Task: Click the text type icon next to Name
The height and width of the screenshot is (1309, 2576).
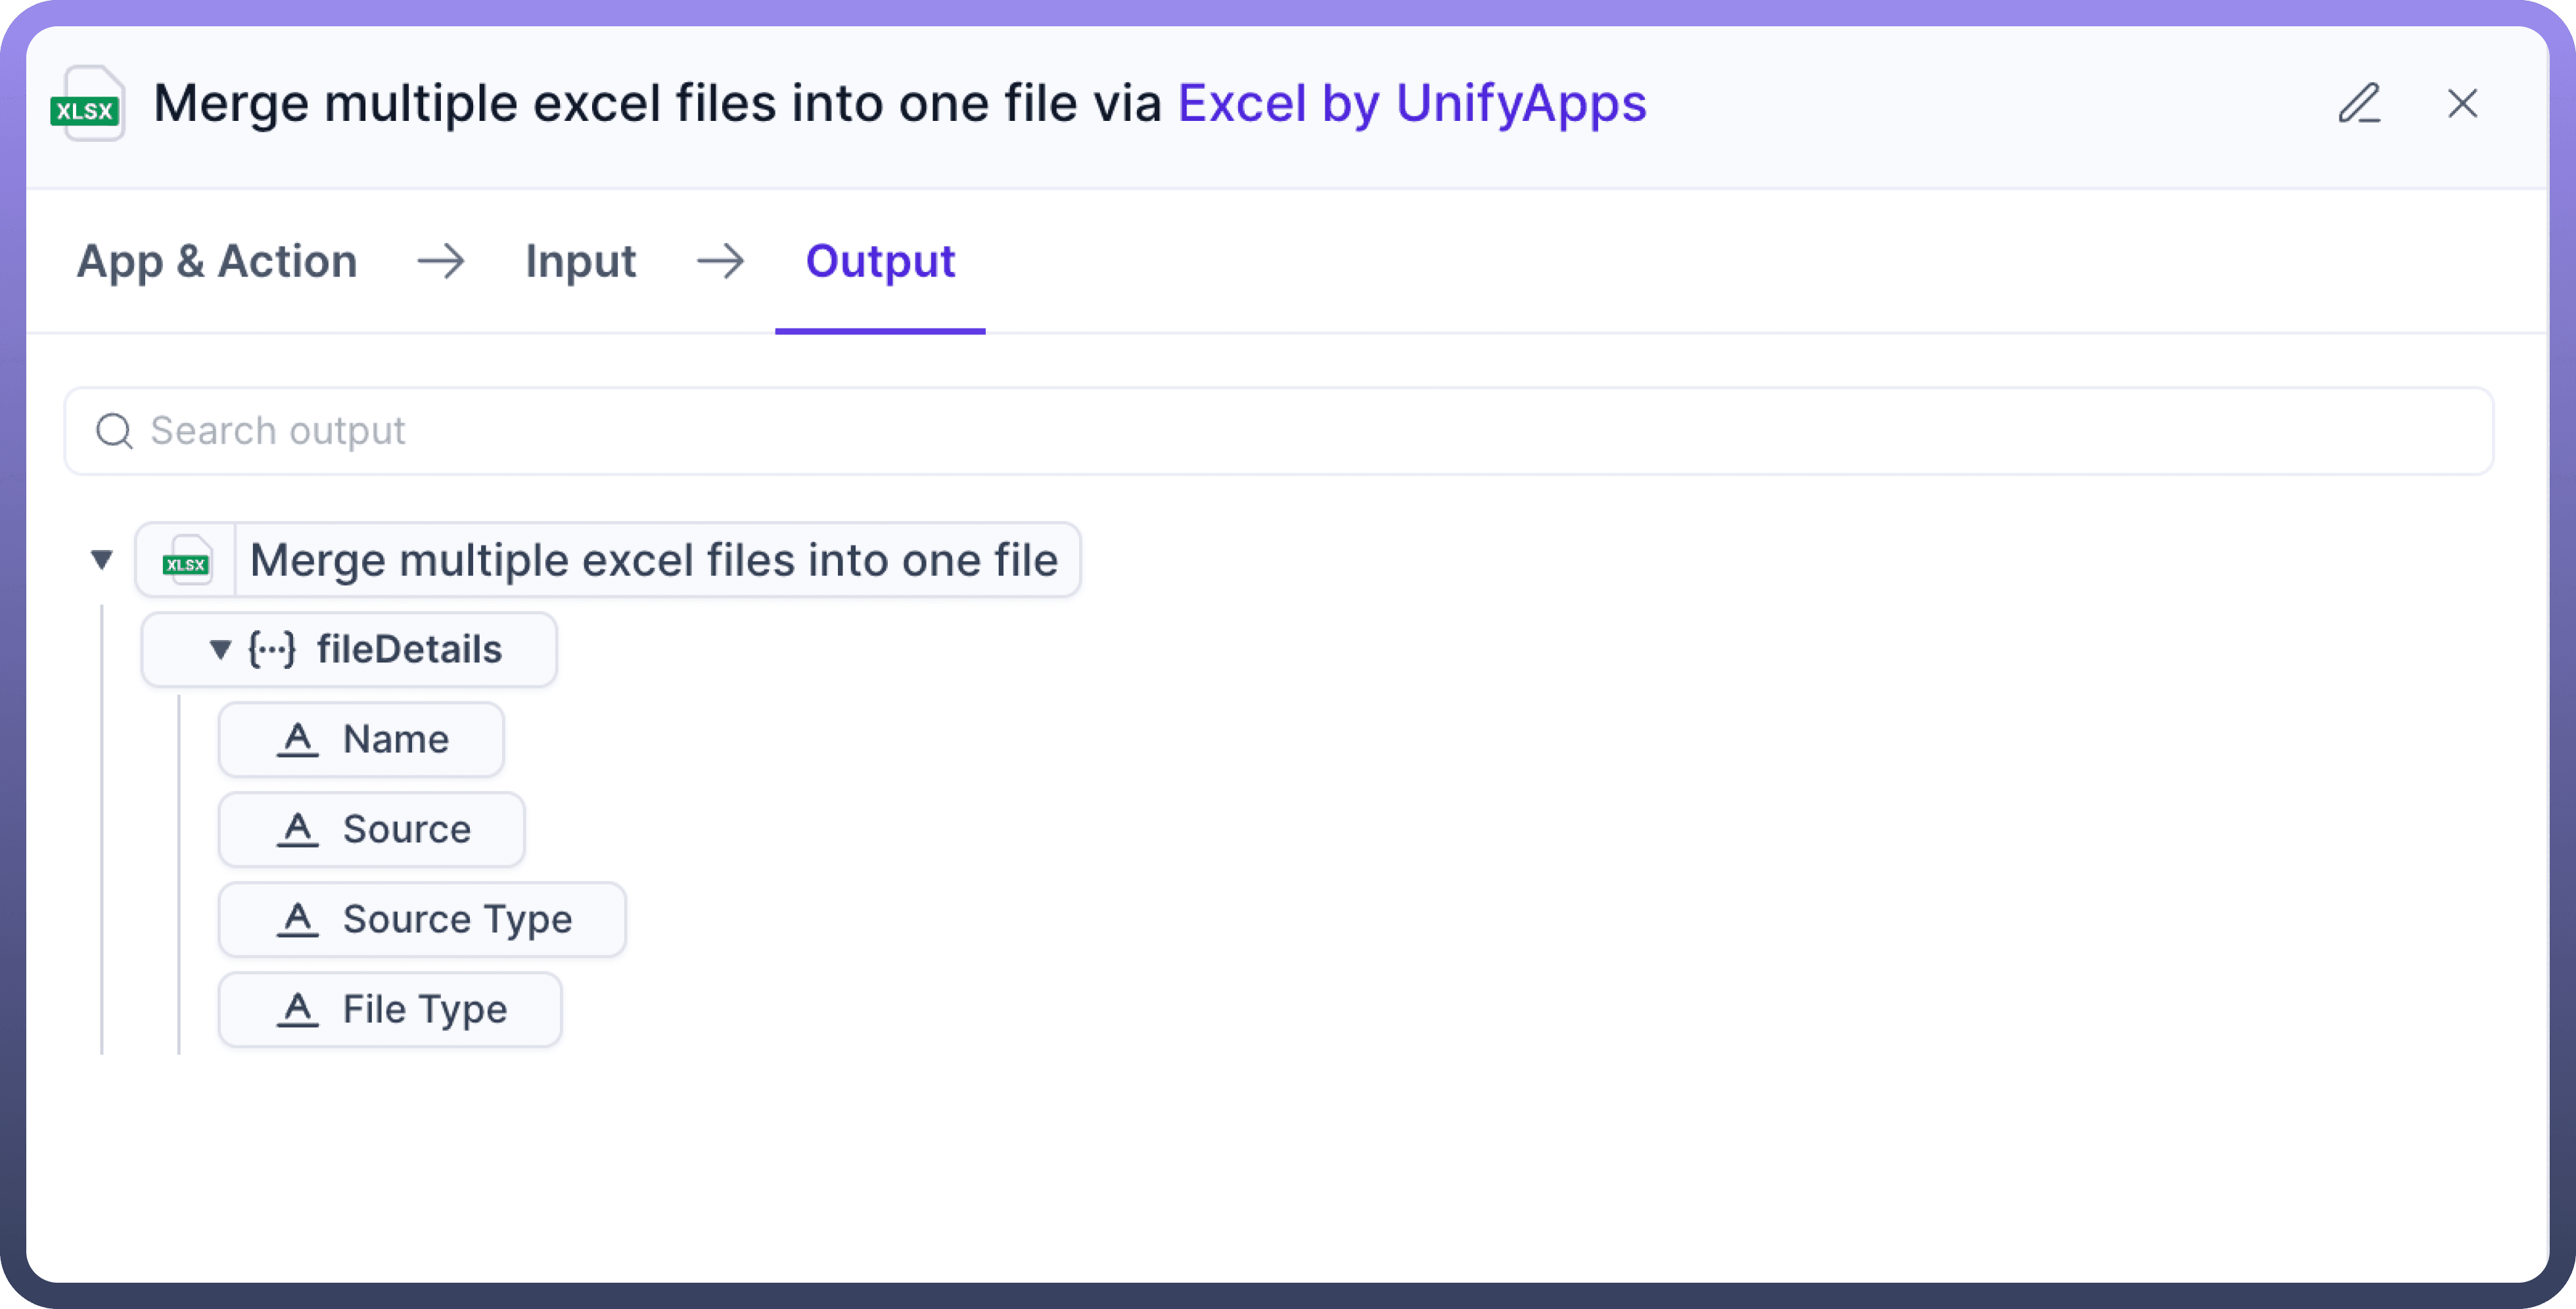Action: tap(297, 740)
